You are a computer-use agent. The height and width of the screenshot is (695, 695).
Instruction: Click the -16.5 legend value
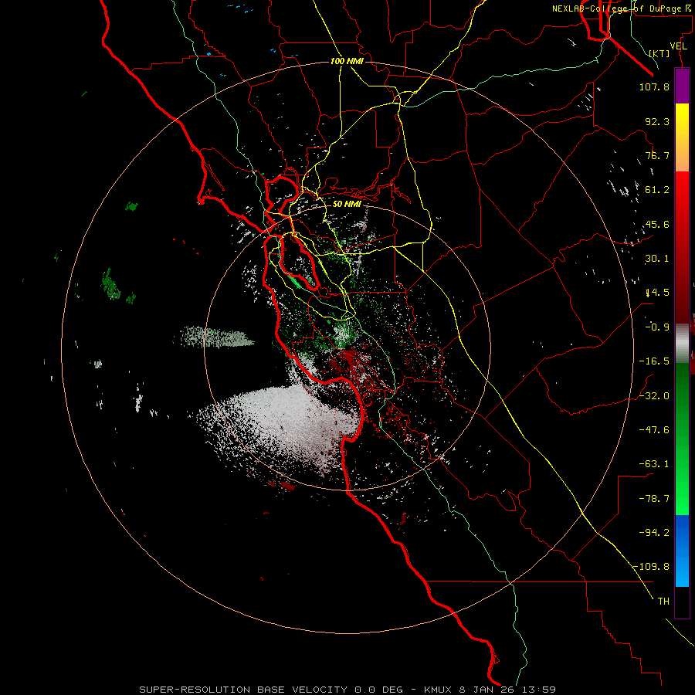[x=654, y=361]
